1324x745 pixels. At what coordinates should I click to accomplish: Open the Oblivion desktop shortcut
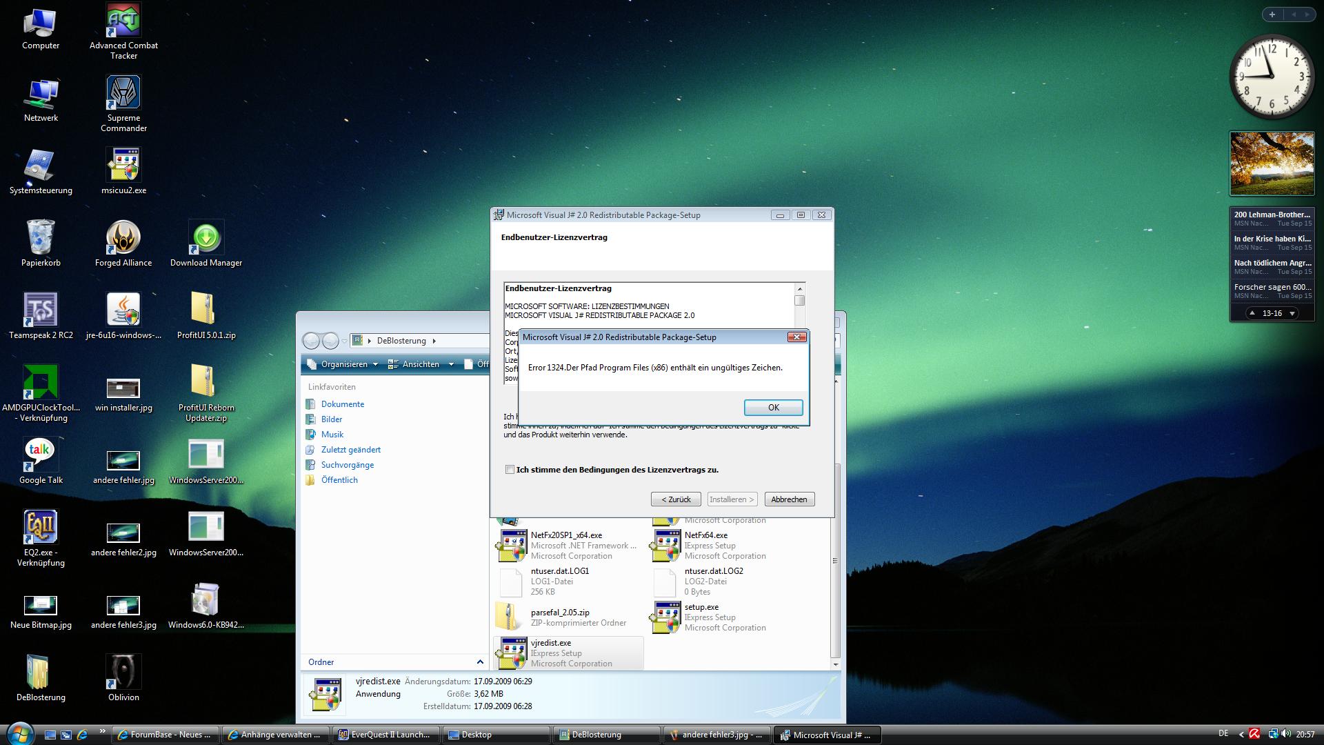click(123, 673)
